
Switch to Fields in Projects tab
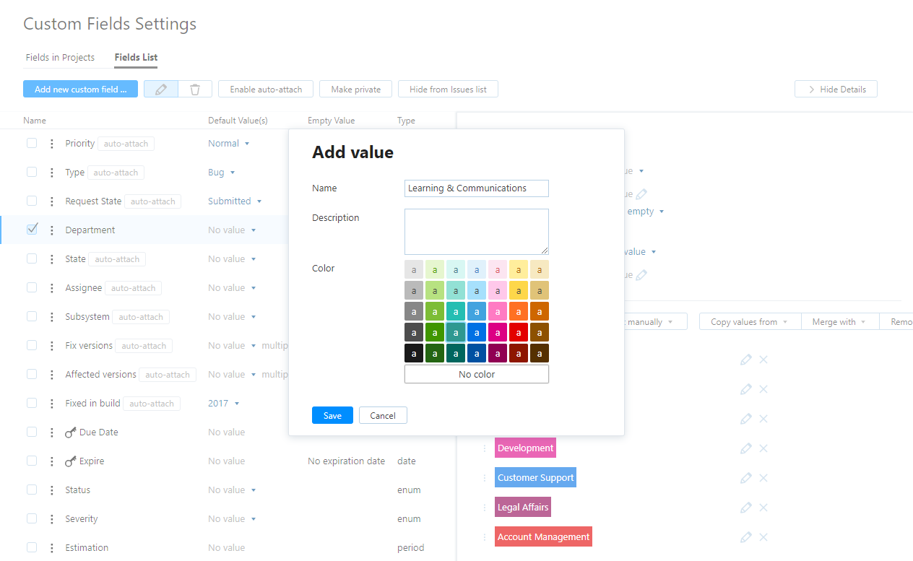60,58
